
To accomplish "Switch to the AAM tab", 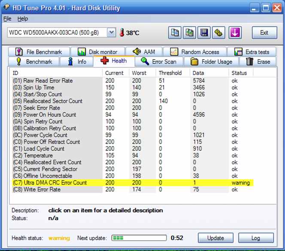I will [144, 52].
